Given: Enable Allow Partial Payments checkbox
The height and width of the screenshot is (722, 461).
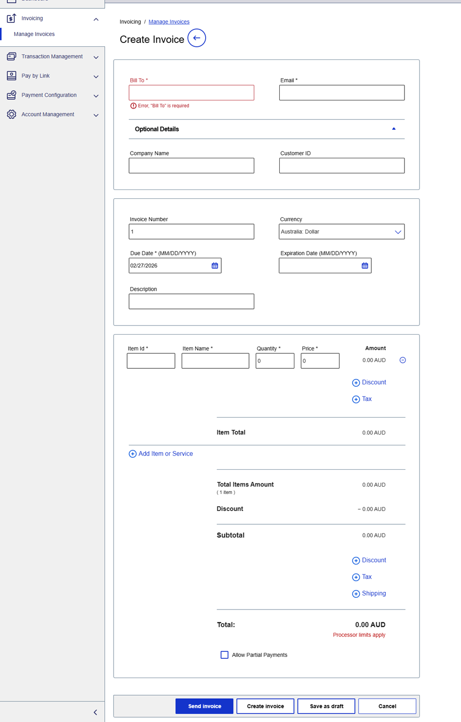Looking at the screenshot, I should 224,655.
